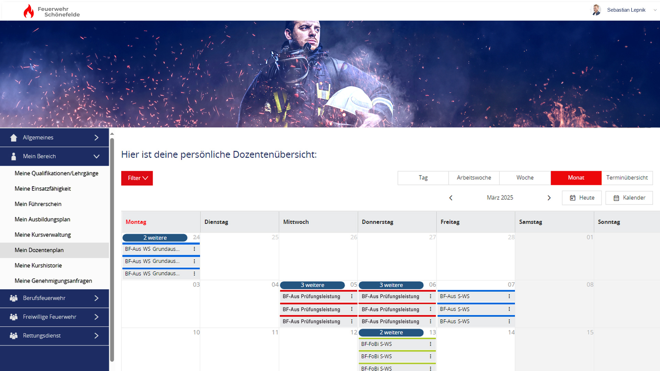This screenshot has width=660, height=371.
Task: Open three-dot menu of first BF-FoBi S-WS entry
Action: coord(430,344)
